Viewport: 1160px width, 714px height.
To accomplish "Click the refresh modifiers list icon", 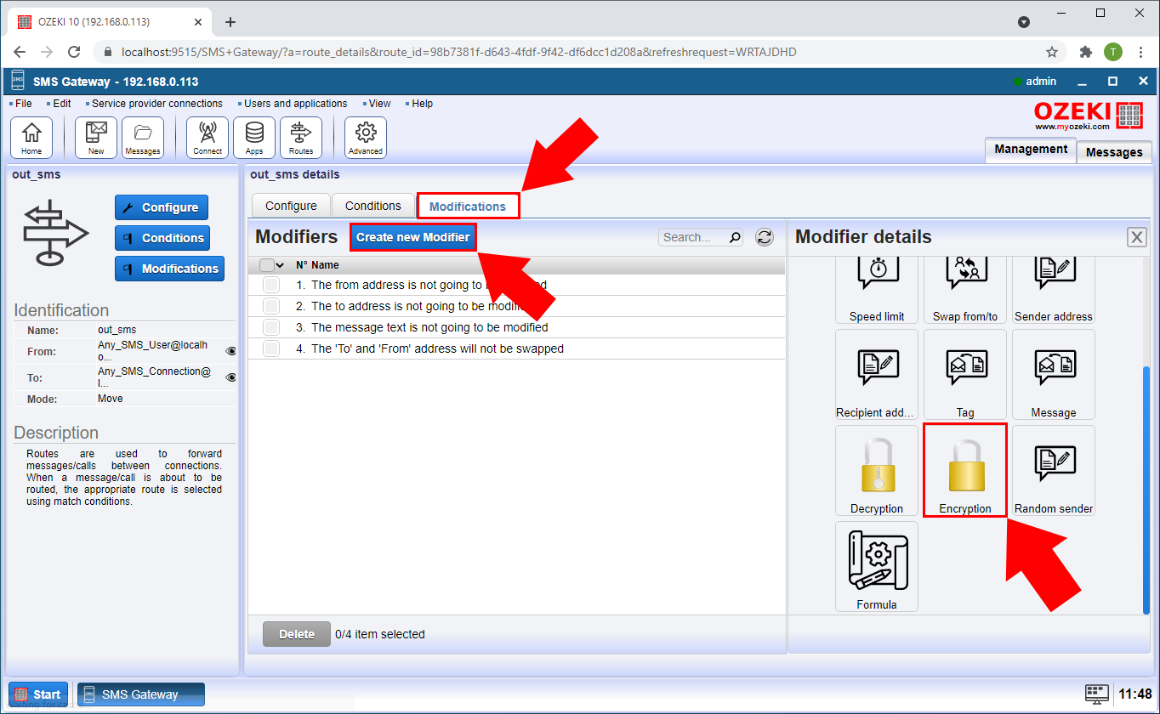I will (x=765, y=237).
